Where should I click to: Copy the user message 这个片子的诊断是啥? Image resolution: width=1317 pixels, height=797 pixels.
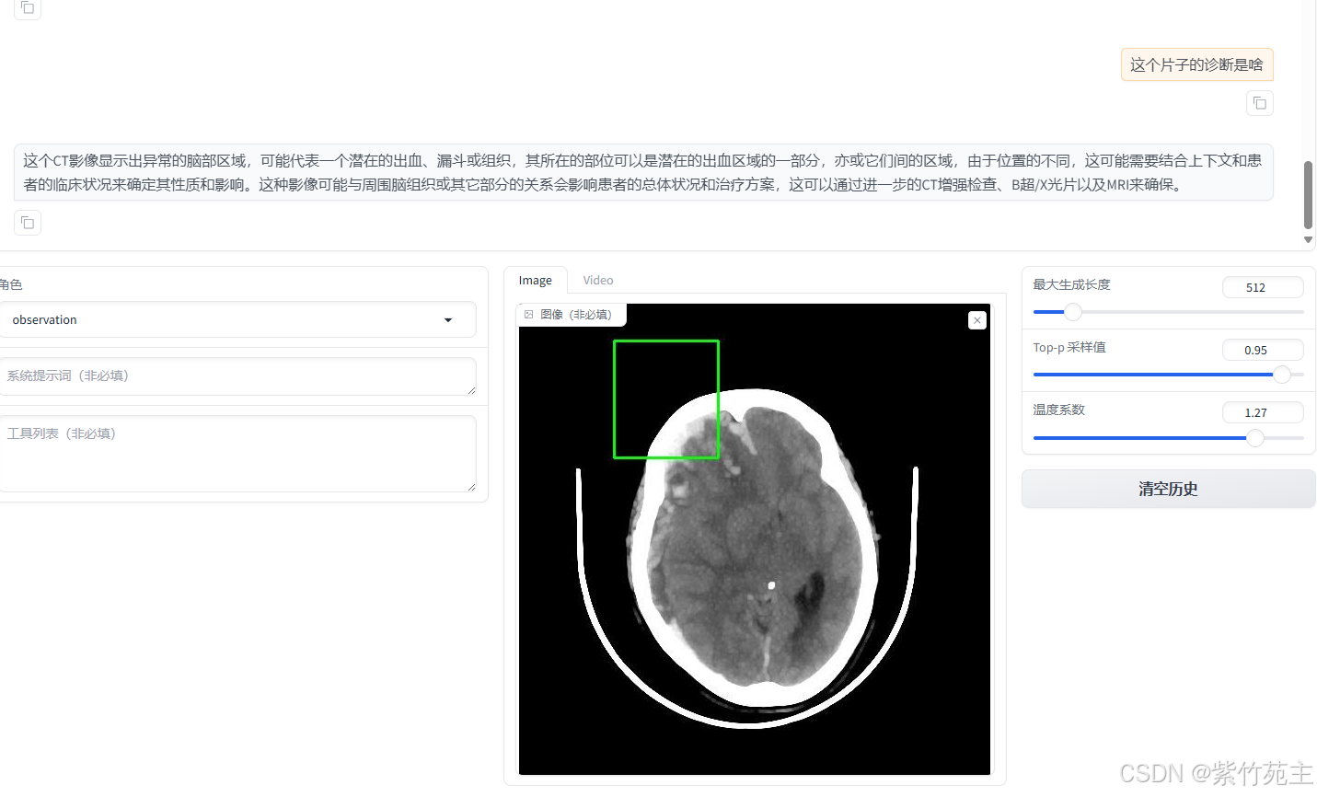point(1259,103)
